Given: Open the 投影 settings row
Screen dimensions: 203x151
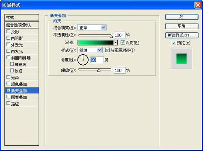Looking at the screenshot, I should (x=22, y=32).
